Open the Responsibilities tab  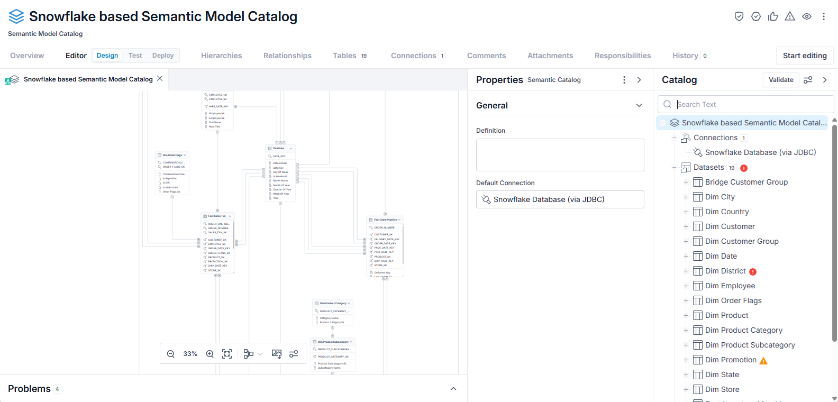point(623,56)
